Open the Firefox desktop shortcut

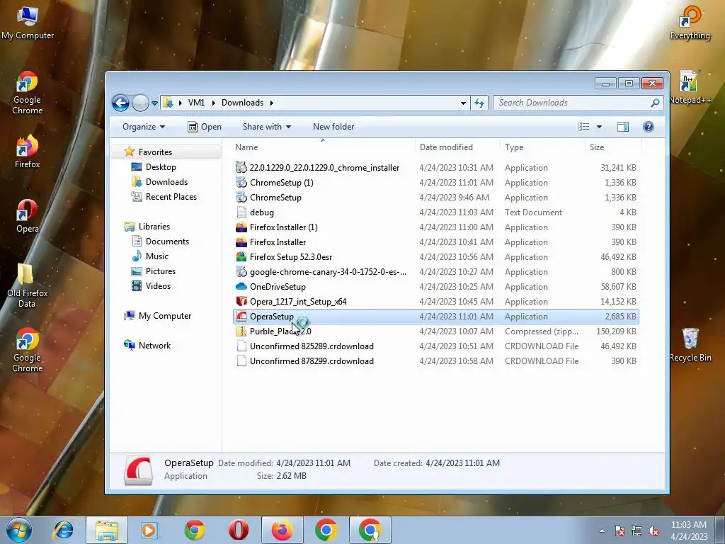[27, 152]
